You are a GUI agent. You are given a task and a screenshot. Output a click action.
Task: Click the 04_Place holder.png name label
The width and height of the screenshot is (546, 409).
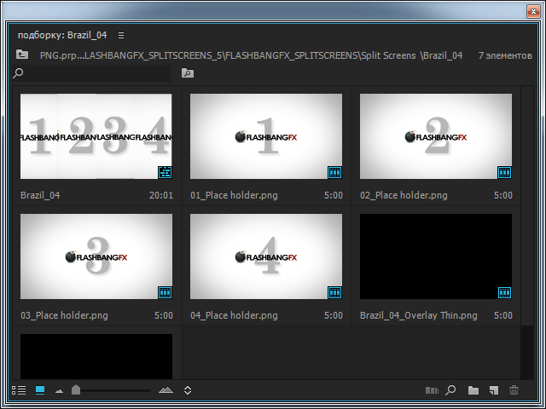coord(234,315)
